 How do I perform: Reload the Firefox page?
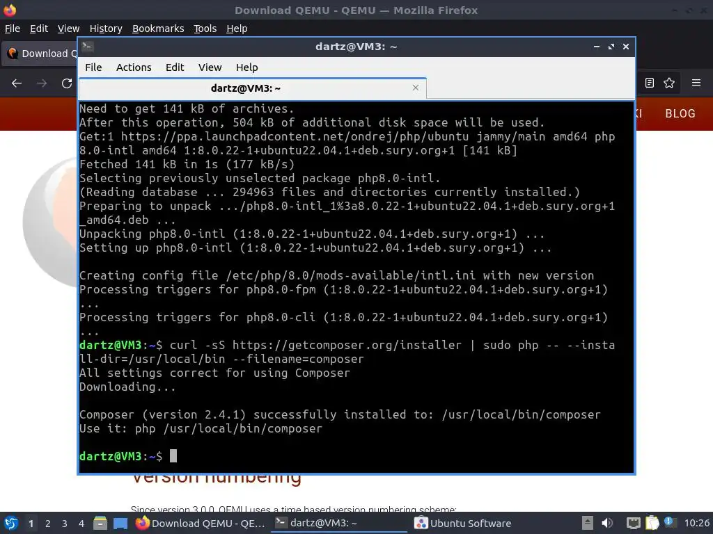point(67,83)
